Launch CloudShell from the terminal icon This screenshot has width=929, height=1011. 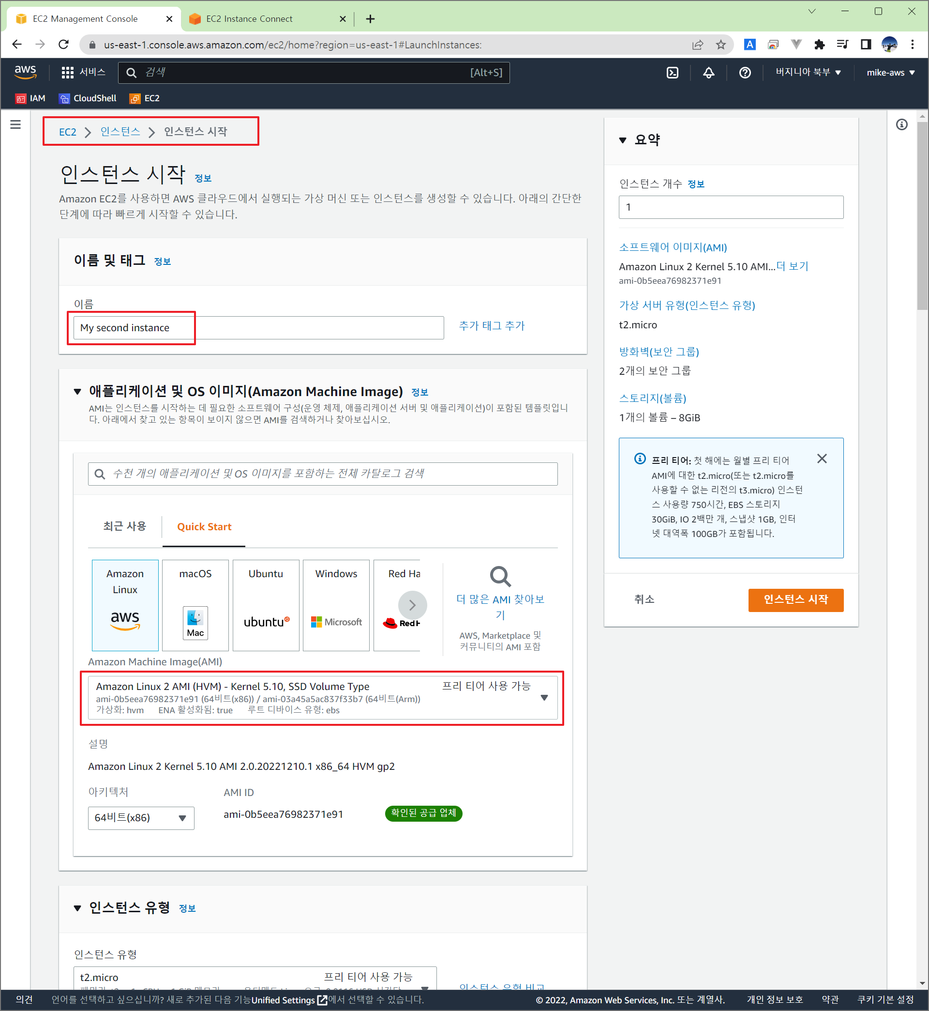(x=672, y=73)
